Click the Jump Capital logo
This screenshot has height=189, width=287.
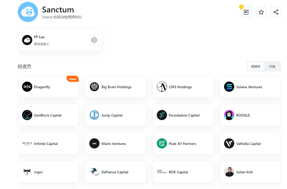click(94, 115)
